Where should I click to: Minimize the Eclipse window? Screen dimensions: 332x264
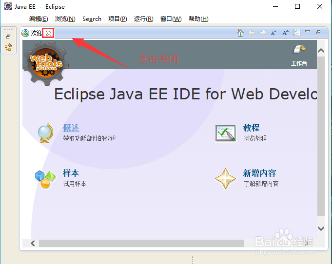(x=275, y=6)
